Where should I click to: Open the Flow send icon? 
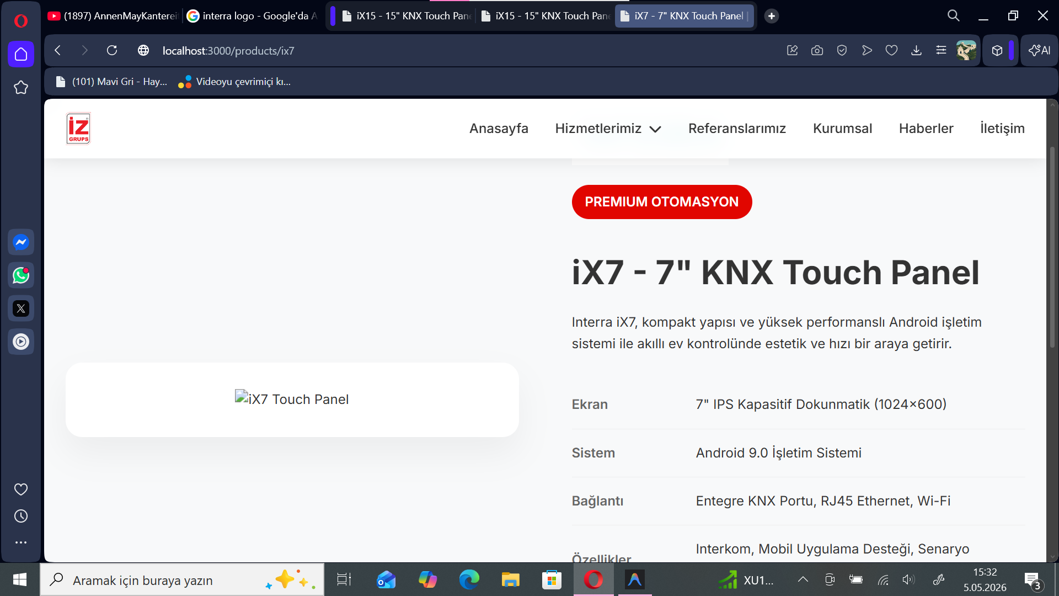click(867, 51)
